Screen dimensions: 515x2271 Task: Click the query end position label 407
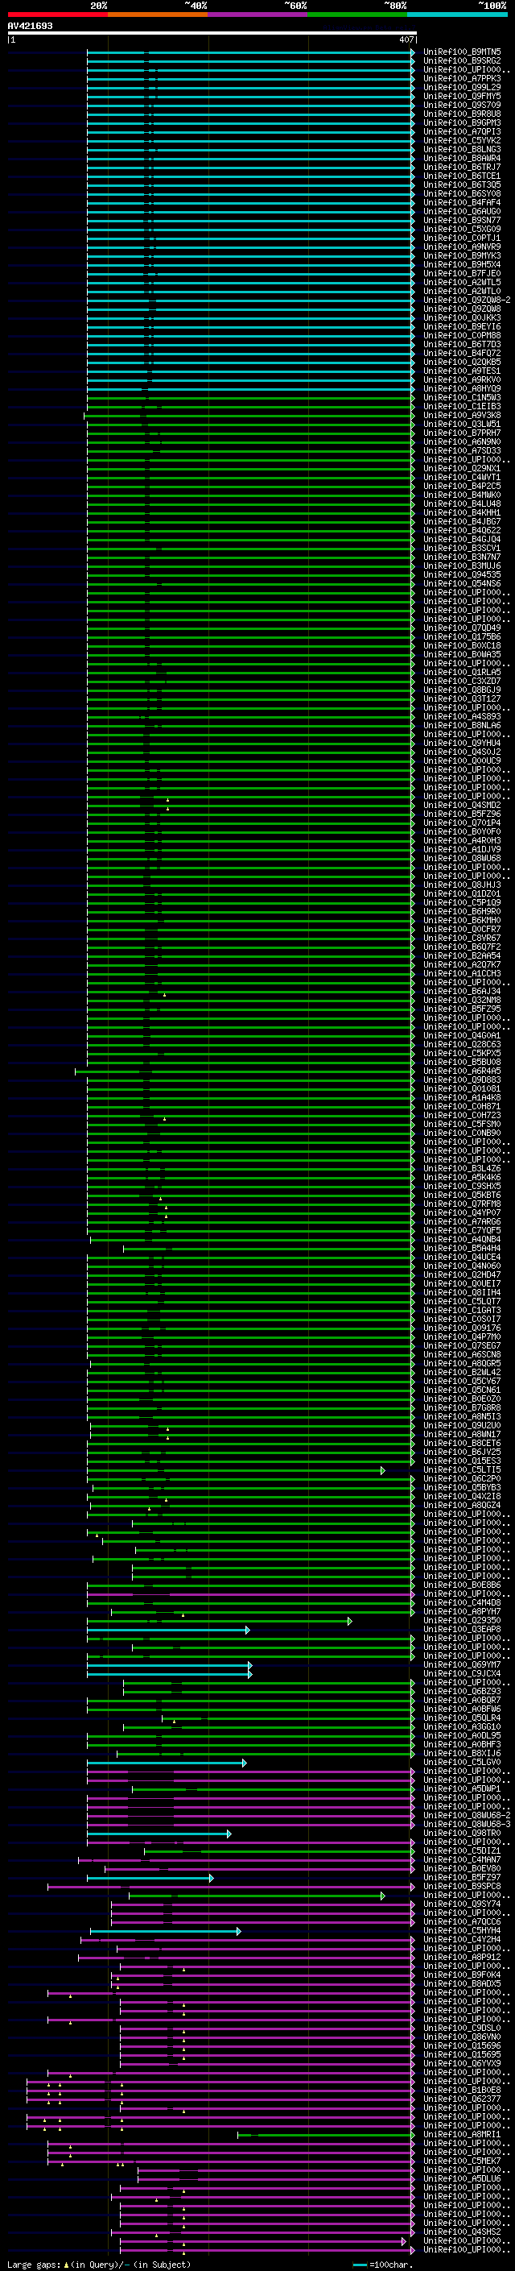pos(406,39)
